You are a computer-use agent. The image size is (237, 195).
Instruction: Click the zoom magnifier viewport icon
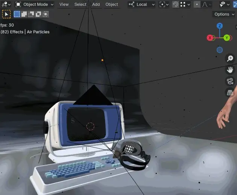click(x=230, y=58)
